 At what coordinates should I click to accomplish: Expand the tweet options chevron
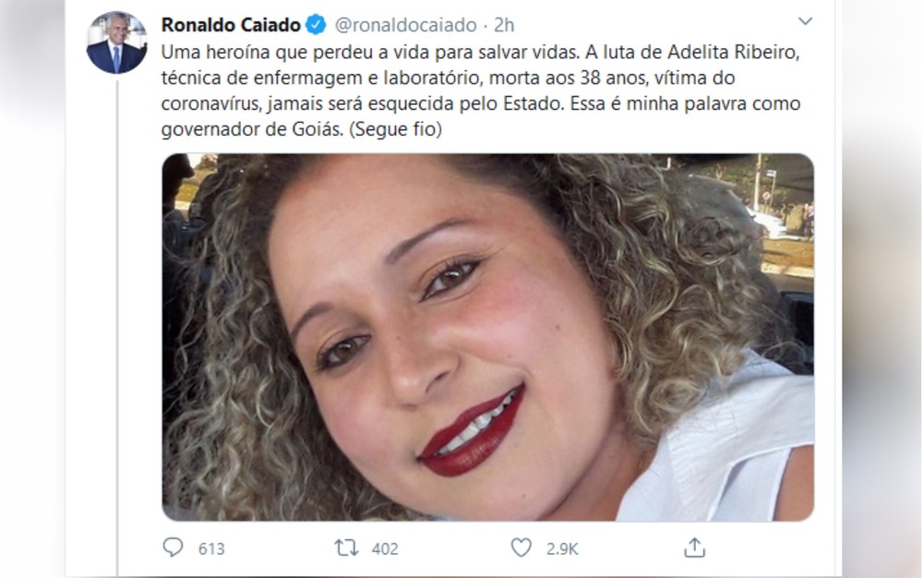pos(805,21)
